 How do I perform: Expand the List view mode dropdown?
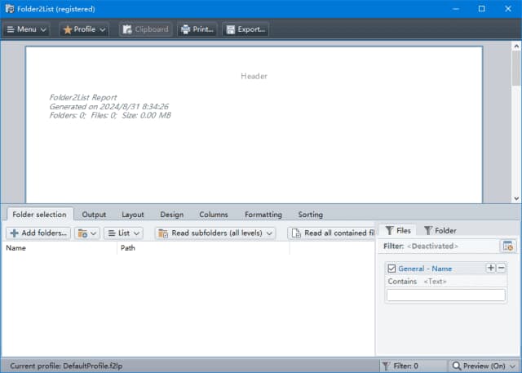(123, 233)
